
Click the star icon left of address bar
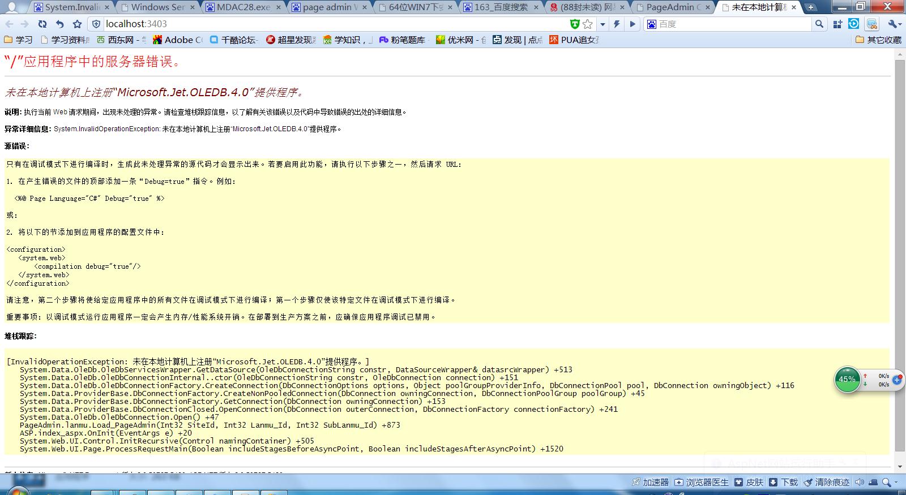(x=77, y=24)
